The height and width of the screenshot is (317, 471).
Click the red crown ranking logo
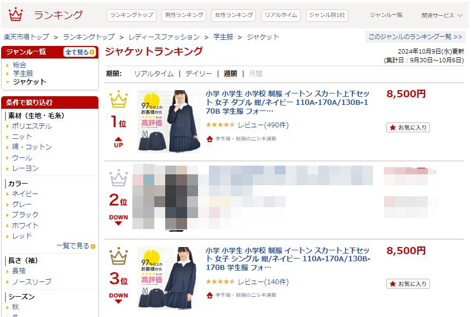pyautogui.click(x=16, y=14)
